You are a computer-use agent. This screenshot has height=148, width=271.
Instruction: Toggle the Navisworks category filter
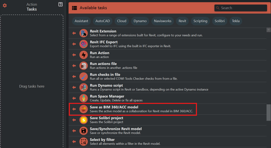[x=163, y=21]
